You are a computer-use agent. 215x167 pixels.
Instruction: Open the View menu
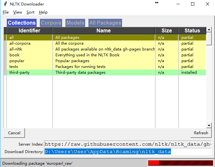17,12
